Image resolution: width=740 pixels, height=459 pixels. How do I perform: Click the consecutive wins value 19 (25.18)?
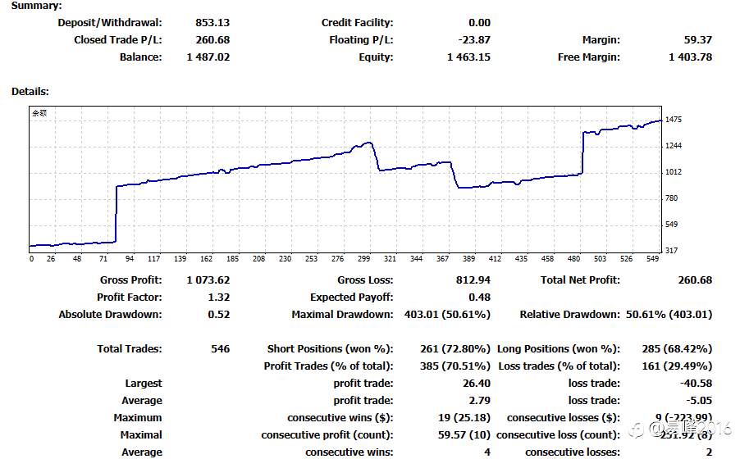(464, 418)
